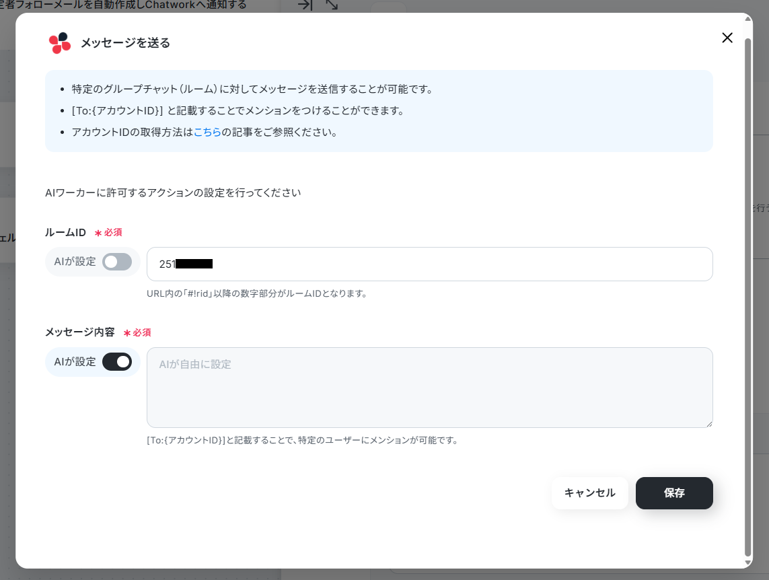Focus the ルームID input field starting with 251
The width and height of the screenshot is (769, 580).
tap(430, 264)
